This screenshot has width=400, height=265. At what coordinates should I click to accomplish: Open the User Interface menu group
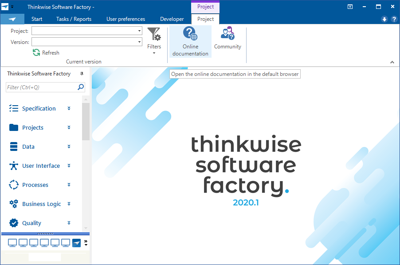[x=41, y=166]
